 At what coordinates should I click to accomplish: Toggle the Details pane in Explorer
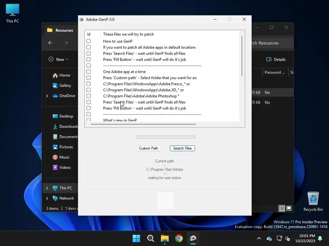[x=276, y=59]
